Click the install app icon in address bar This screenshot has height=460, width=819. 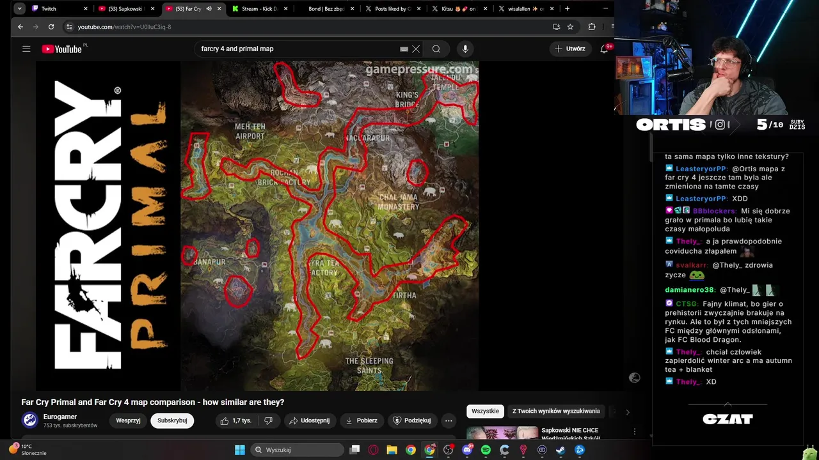(x=556, y=27)
